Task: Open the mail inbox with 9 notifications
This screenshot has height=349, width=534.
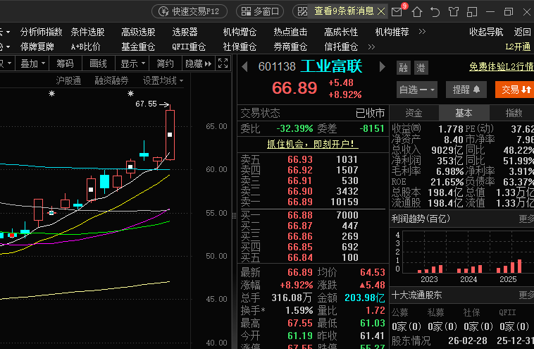Action: pos(397,12)
